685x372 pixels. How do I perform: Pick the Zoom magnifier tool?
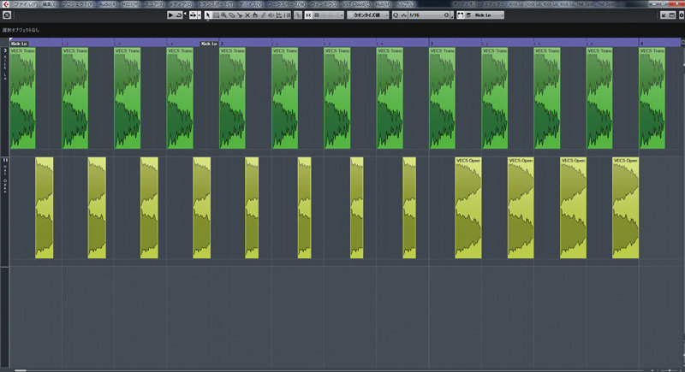(x=224, y=15)
